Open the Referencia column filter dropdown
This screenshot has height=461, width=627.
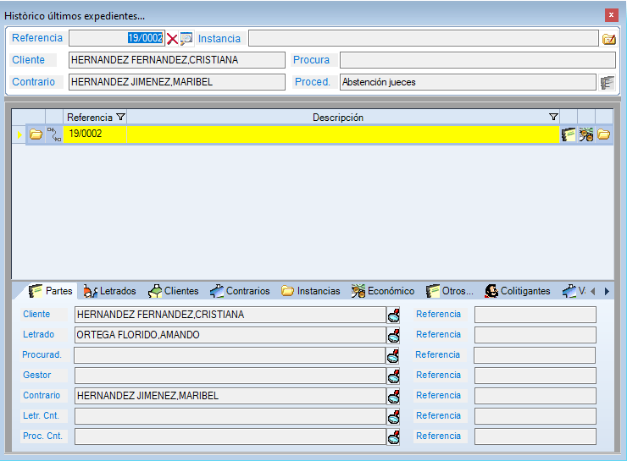coord(119,117)
